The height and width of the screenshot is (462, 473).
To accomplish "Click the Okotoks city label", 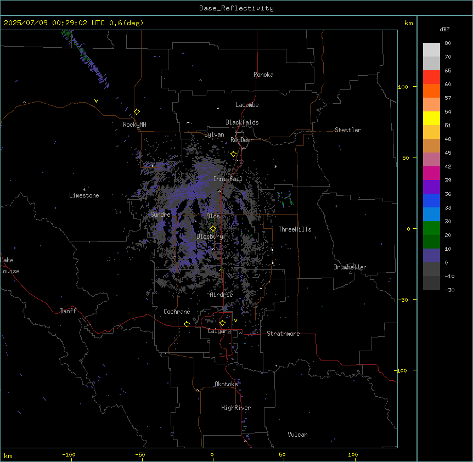I will [226, 384].
